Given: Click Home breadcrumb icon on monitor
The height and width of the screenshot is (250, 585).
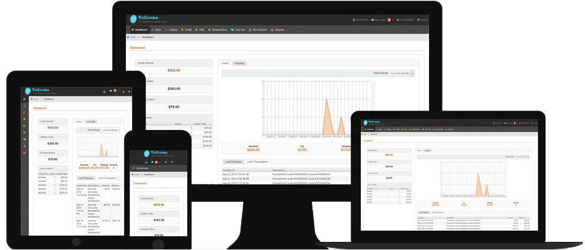Looking at the screenshot, I should (x=128, y=37).
